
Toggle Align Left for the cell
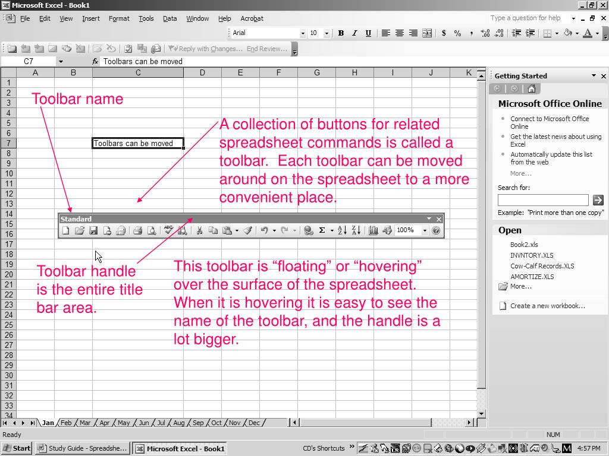385,33
